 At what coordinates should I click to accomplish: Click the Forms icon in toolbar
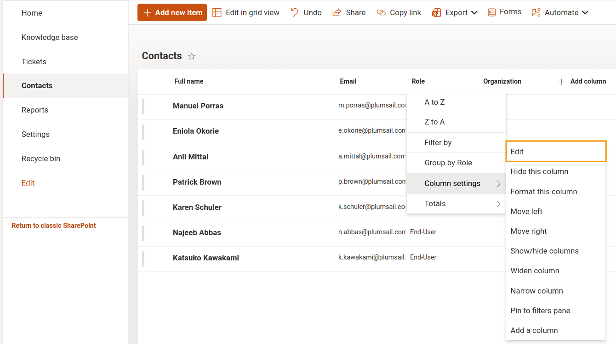492,12
